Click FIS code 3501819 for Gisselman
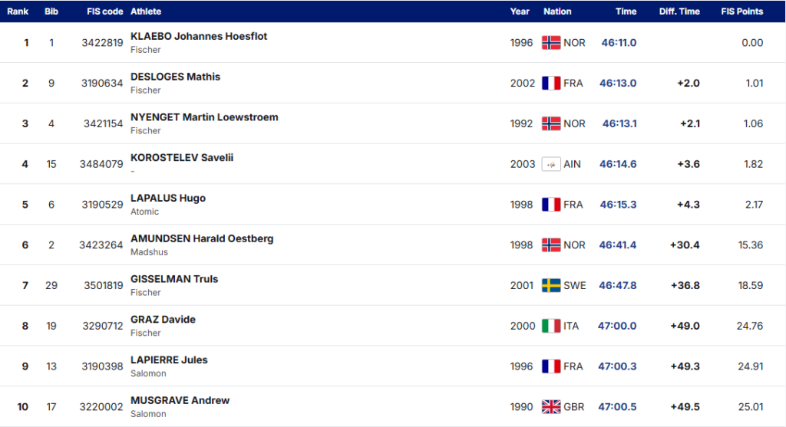 coord(102,285)
